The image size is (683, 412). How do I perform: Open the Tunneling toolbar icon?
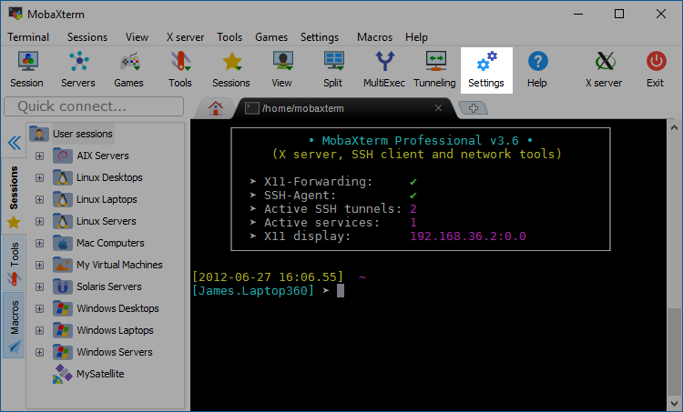tap(434, 69)
